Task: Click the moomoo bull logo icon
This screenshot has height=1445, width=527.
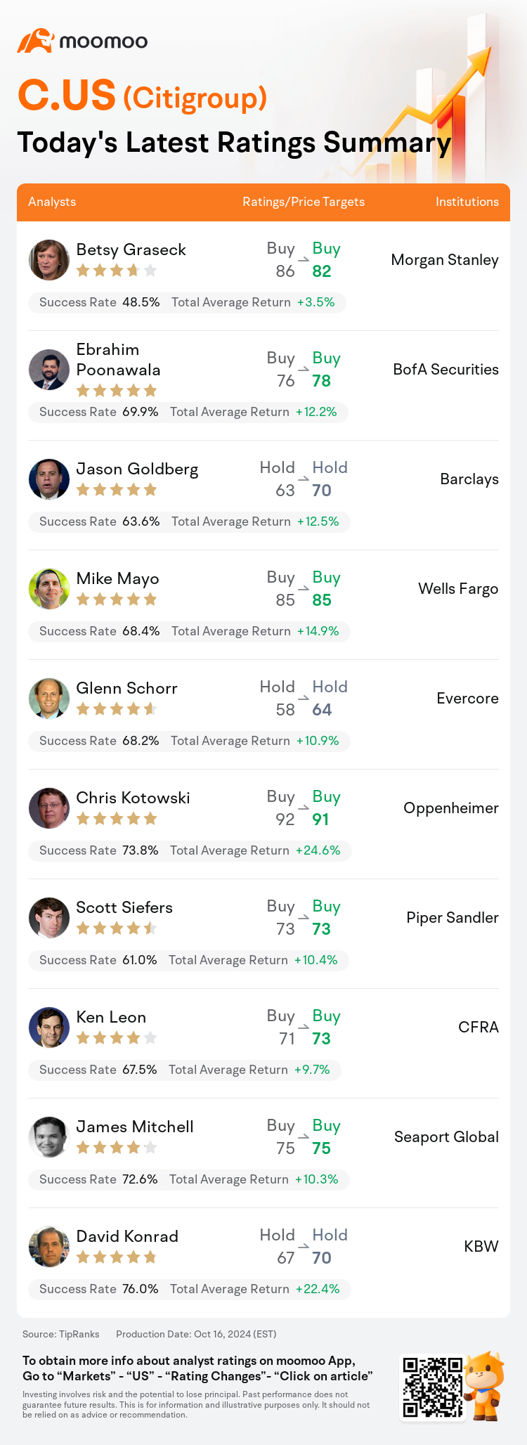Action: point(35,41)
